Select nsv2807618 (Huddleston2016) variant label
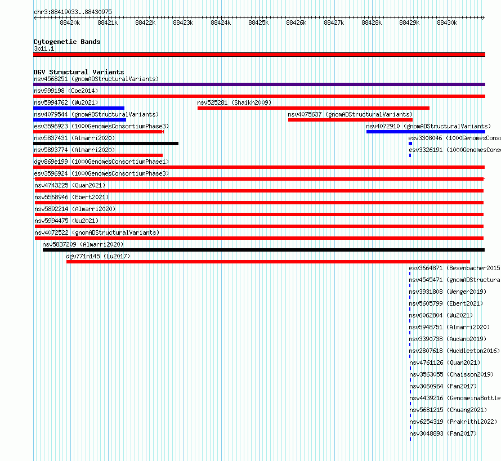Screen dimensions: 501x461 click(x=455, y=351)
